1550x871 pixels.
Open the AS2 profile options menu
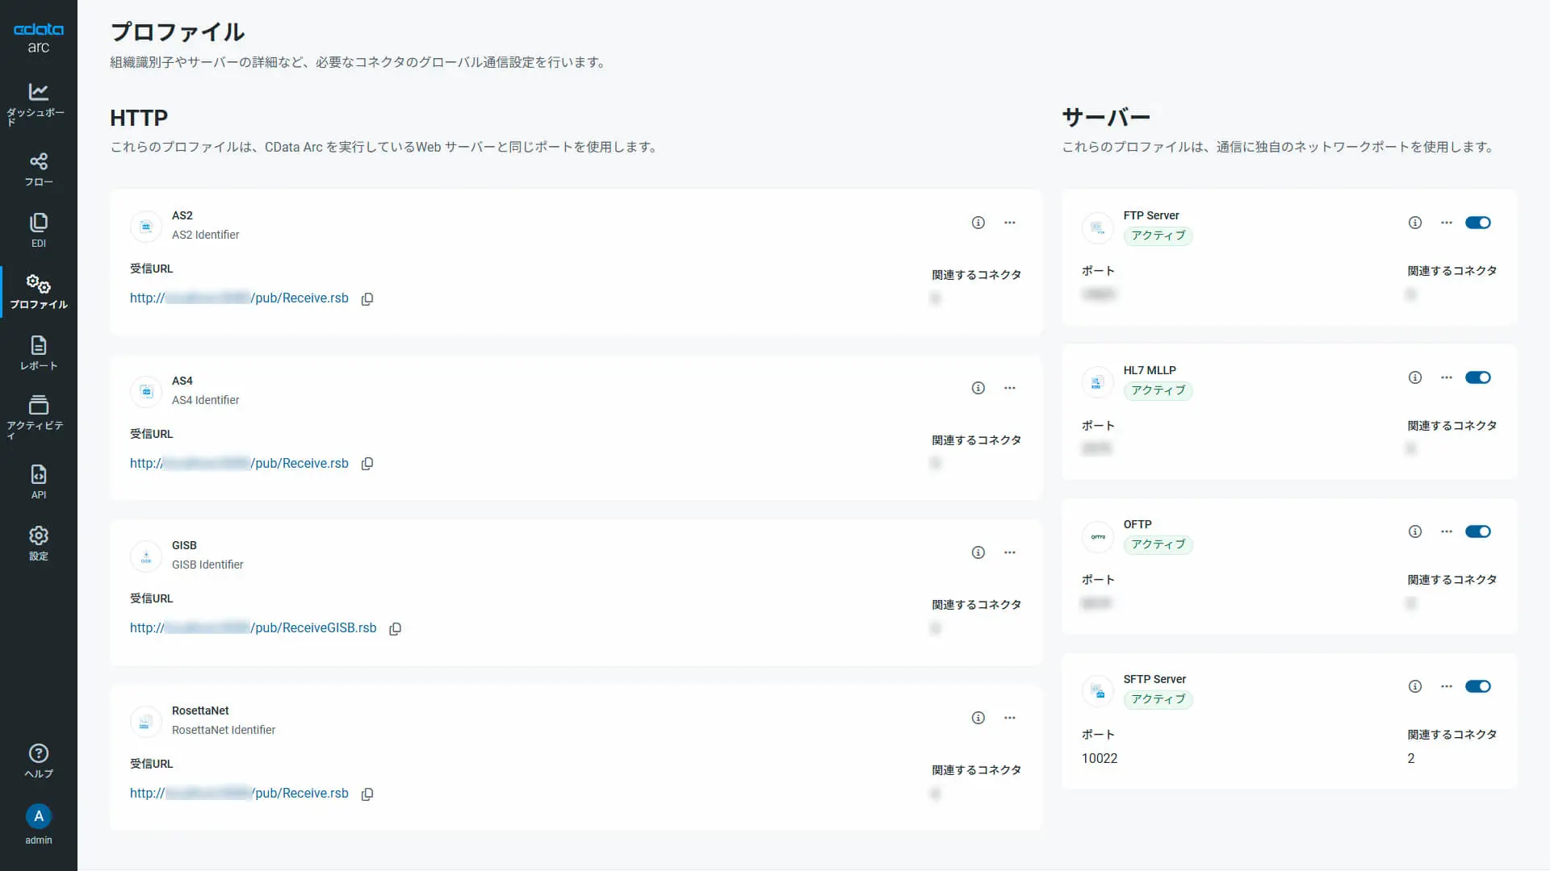point(1009,223)
